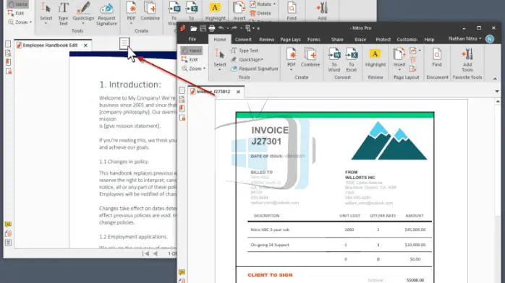
Task: Select Hand tool in front window ribbon
Action: [x=192, y=51]
